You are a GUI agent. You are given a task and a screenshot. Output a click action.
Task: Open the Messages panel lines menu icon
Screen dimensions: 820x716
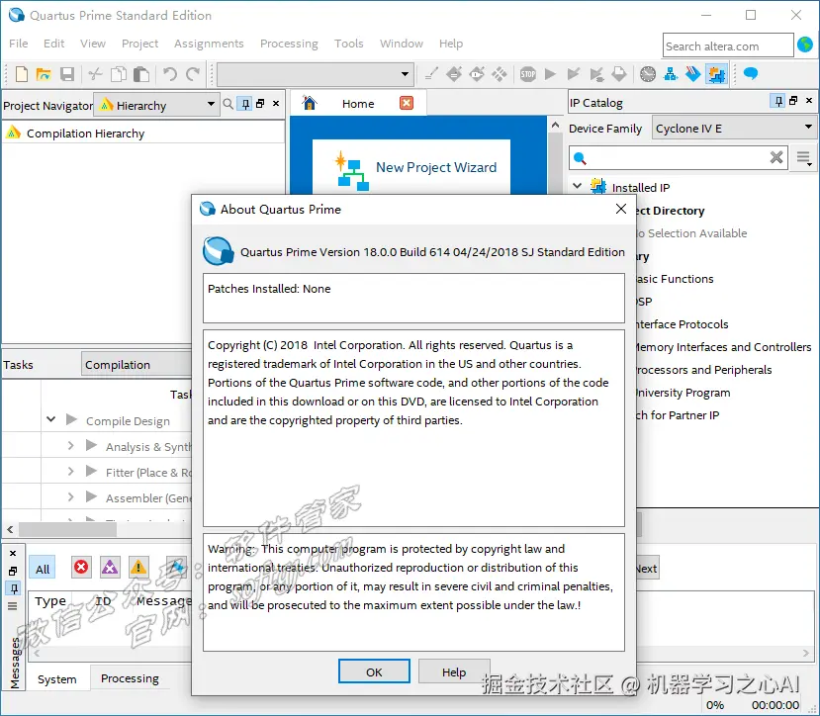13,606
